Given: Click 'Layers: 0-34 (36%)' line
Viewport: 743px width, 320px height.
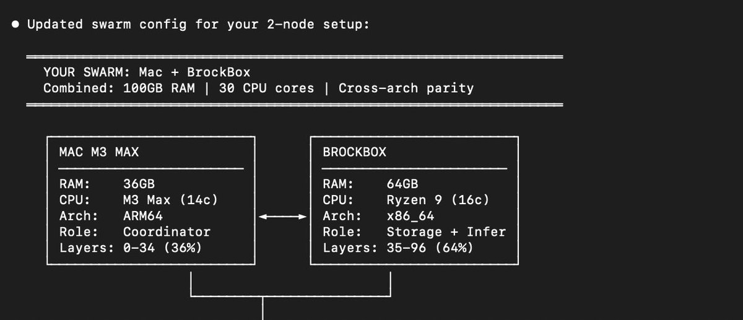Looking at the screenshot, I should [131, 248].
